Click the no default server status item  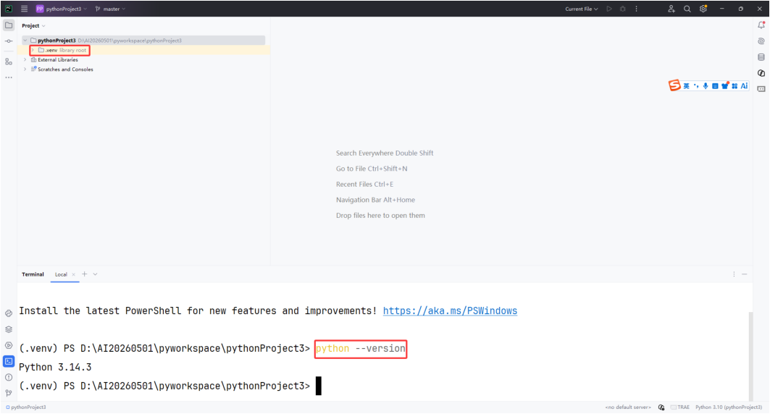(x=627, y=407)
